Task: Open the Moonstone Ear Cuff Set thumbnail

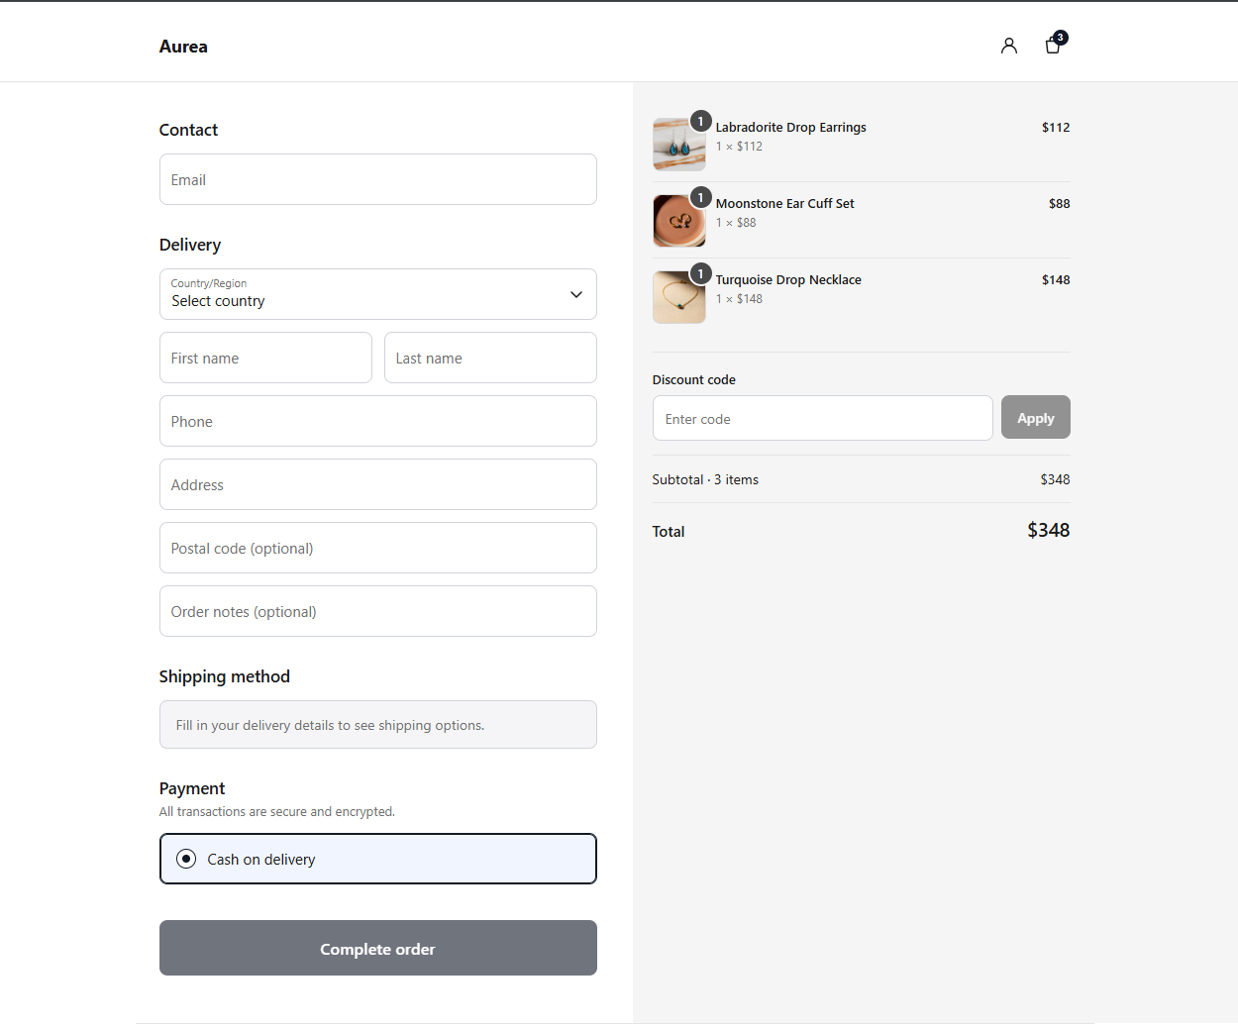Action: (679, 221)
